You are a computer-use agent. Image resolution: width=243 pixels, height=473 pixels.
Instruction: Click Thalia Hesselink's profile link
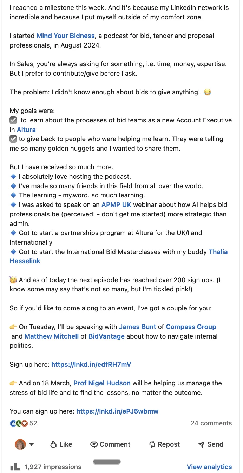coord(218,252)
